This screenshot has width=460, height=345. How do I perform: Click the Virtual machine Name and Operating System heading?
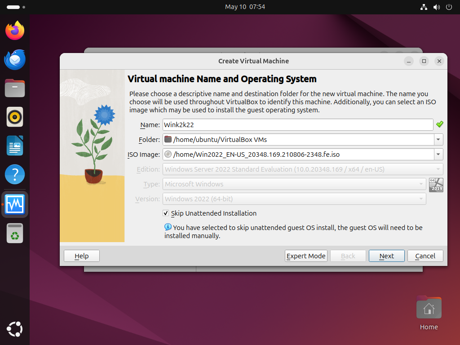(222, 79)
